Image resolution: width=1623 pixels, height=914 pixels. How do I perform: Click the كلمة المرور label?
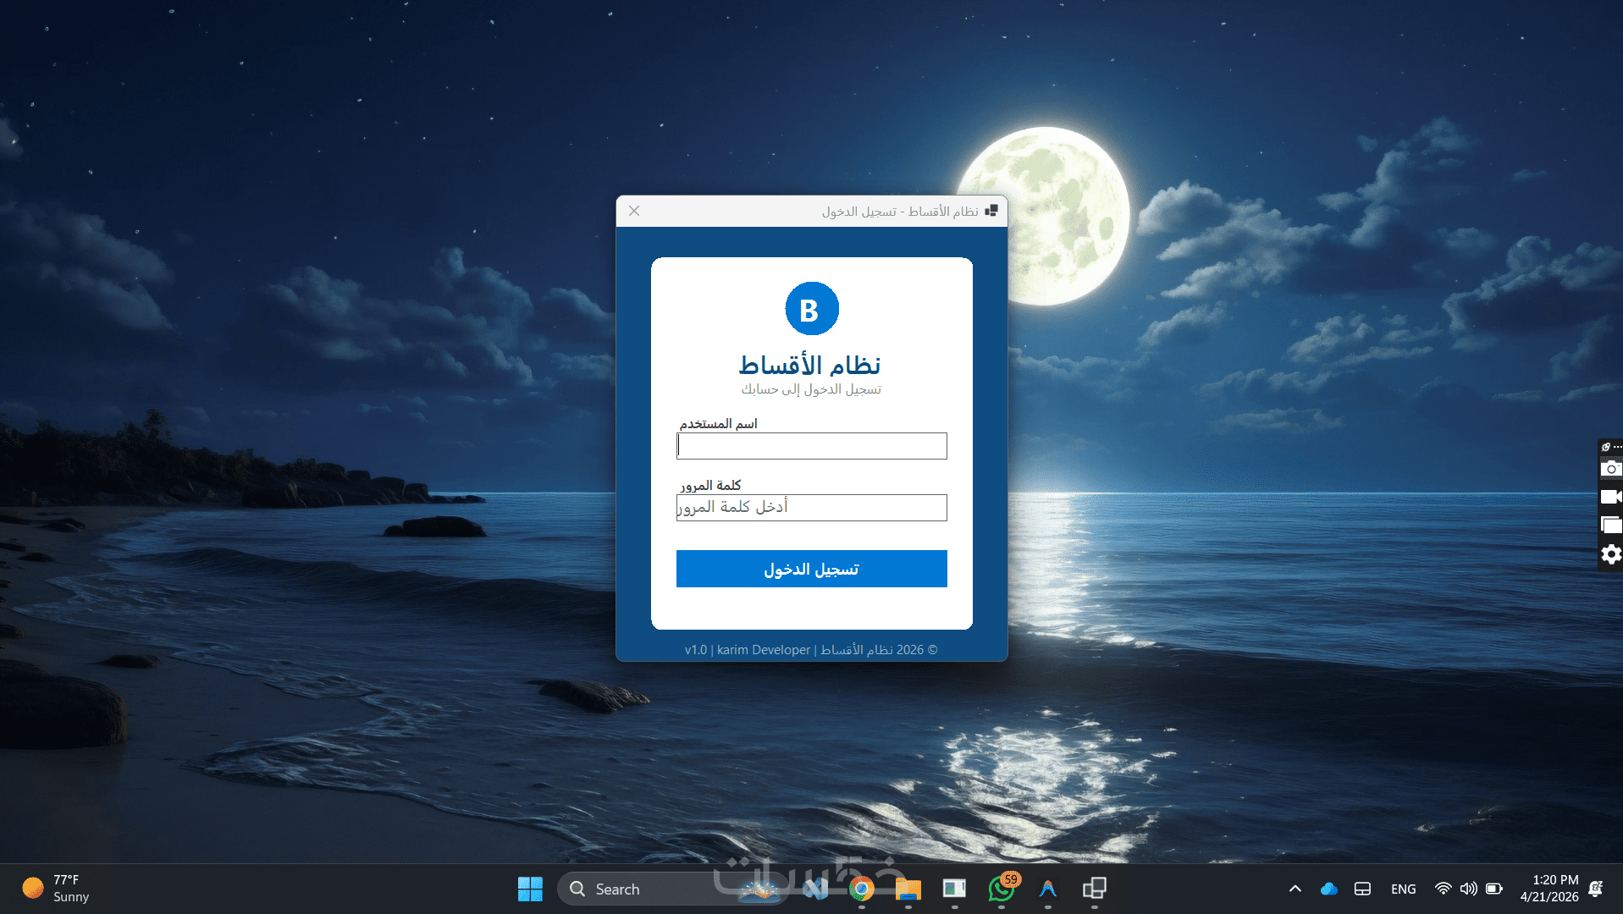tap(710, 485)
